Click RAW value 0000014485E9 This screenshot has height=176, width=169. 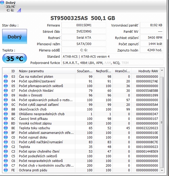[x=147, y=151]
